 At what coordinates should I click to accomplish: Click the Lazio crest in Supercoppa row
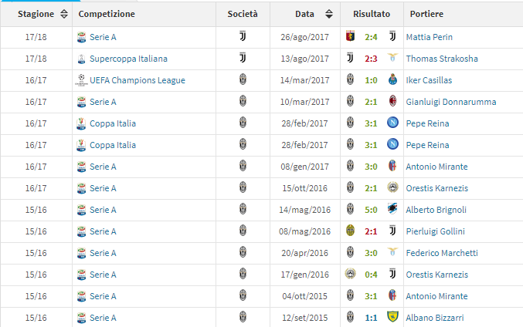pyautogui.click(x=393, y=58)
